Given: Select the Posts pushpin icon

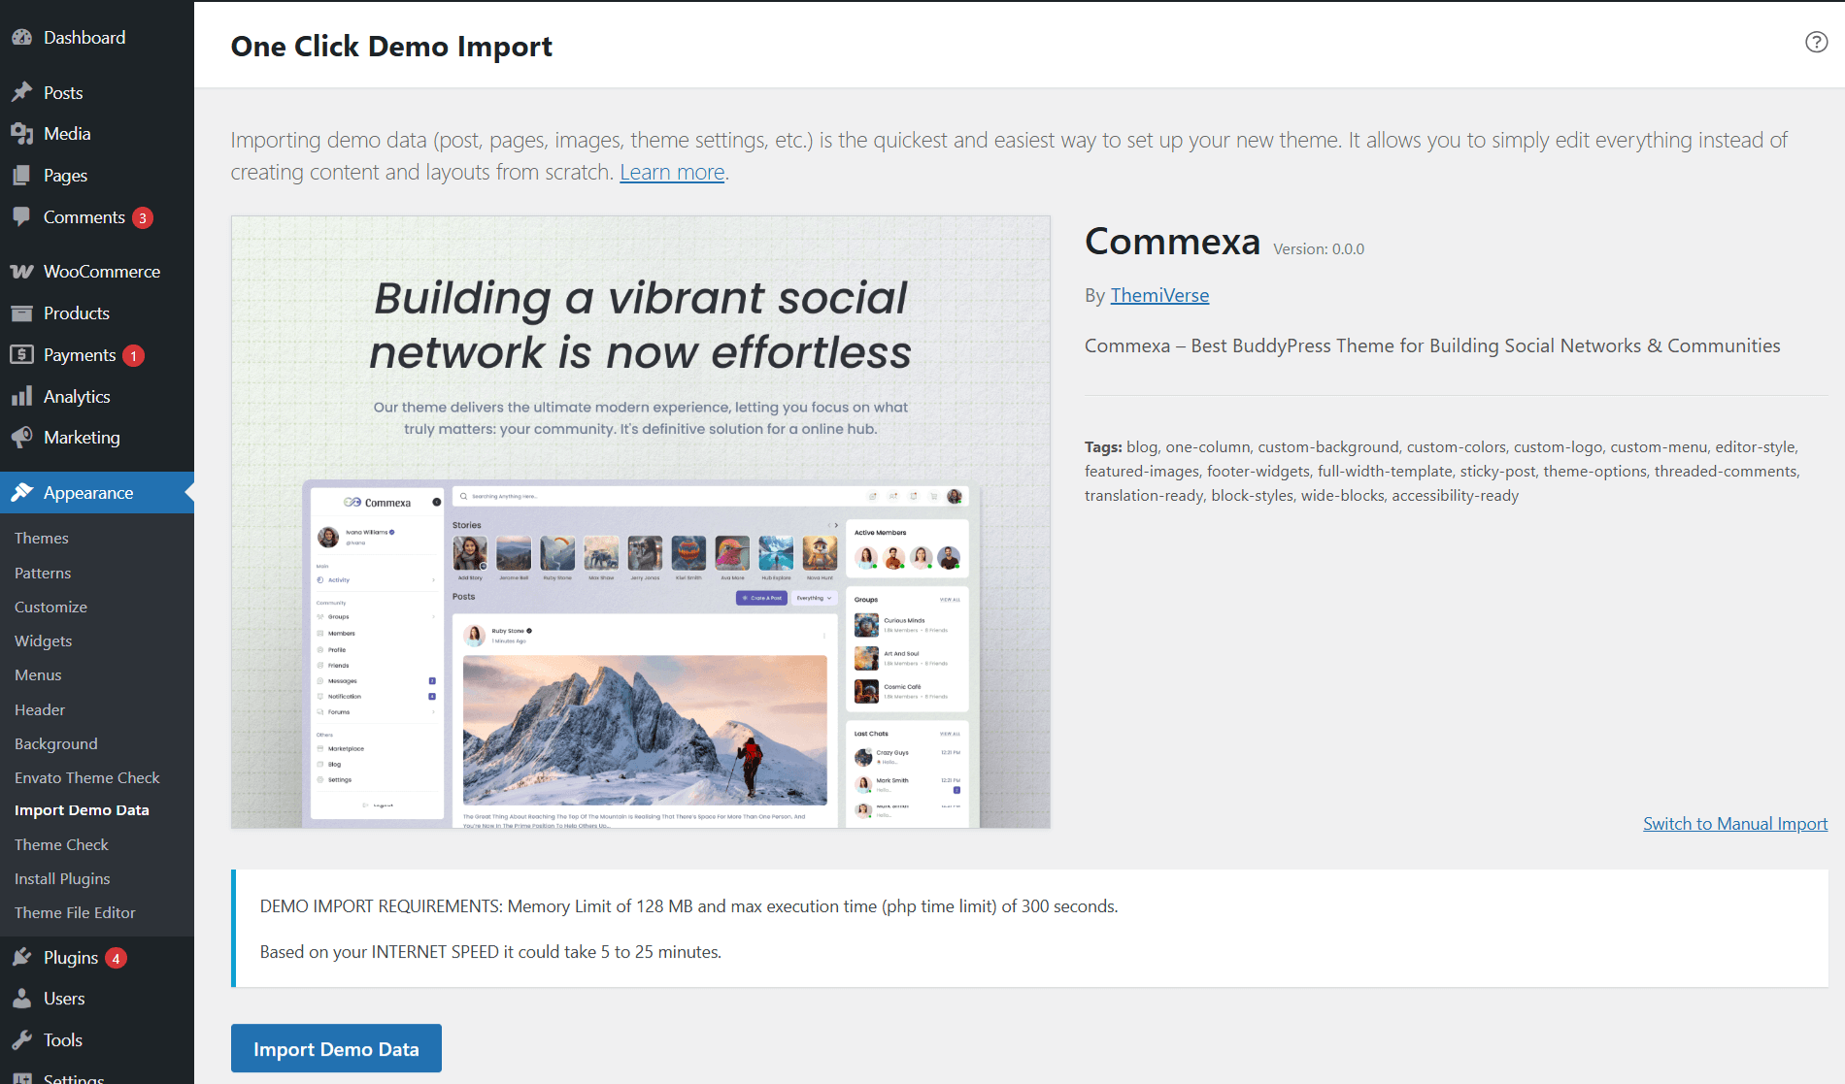Looking at the screenshot, I should [x=22, y=91].
